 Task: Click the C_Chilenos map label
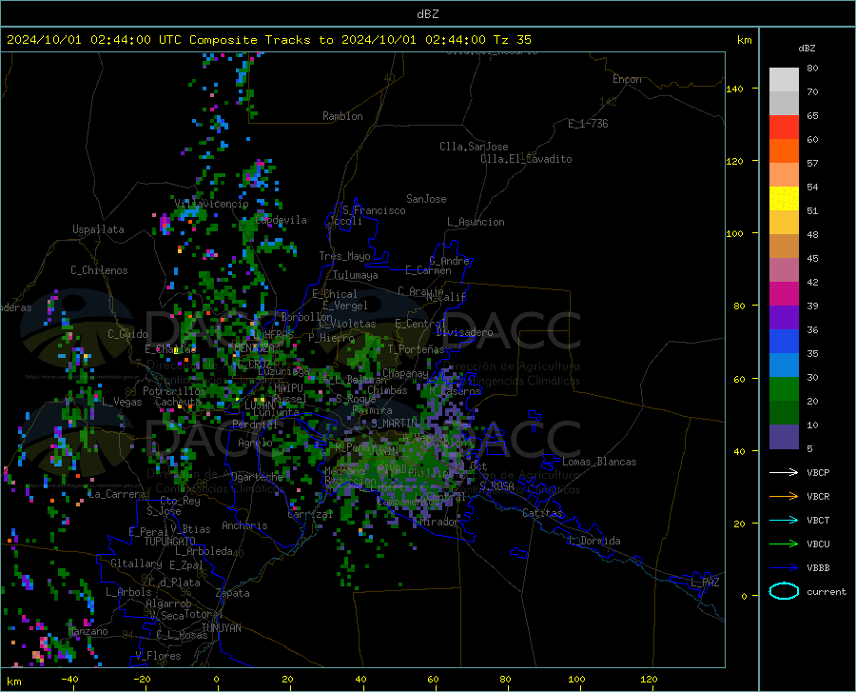[99, 270]
